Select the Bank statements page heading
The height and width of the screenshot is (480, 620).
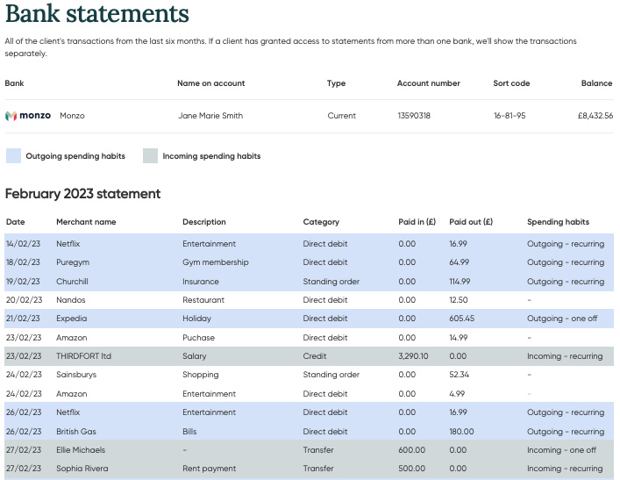coord(96,14)
